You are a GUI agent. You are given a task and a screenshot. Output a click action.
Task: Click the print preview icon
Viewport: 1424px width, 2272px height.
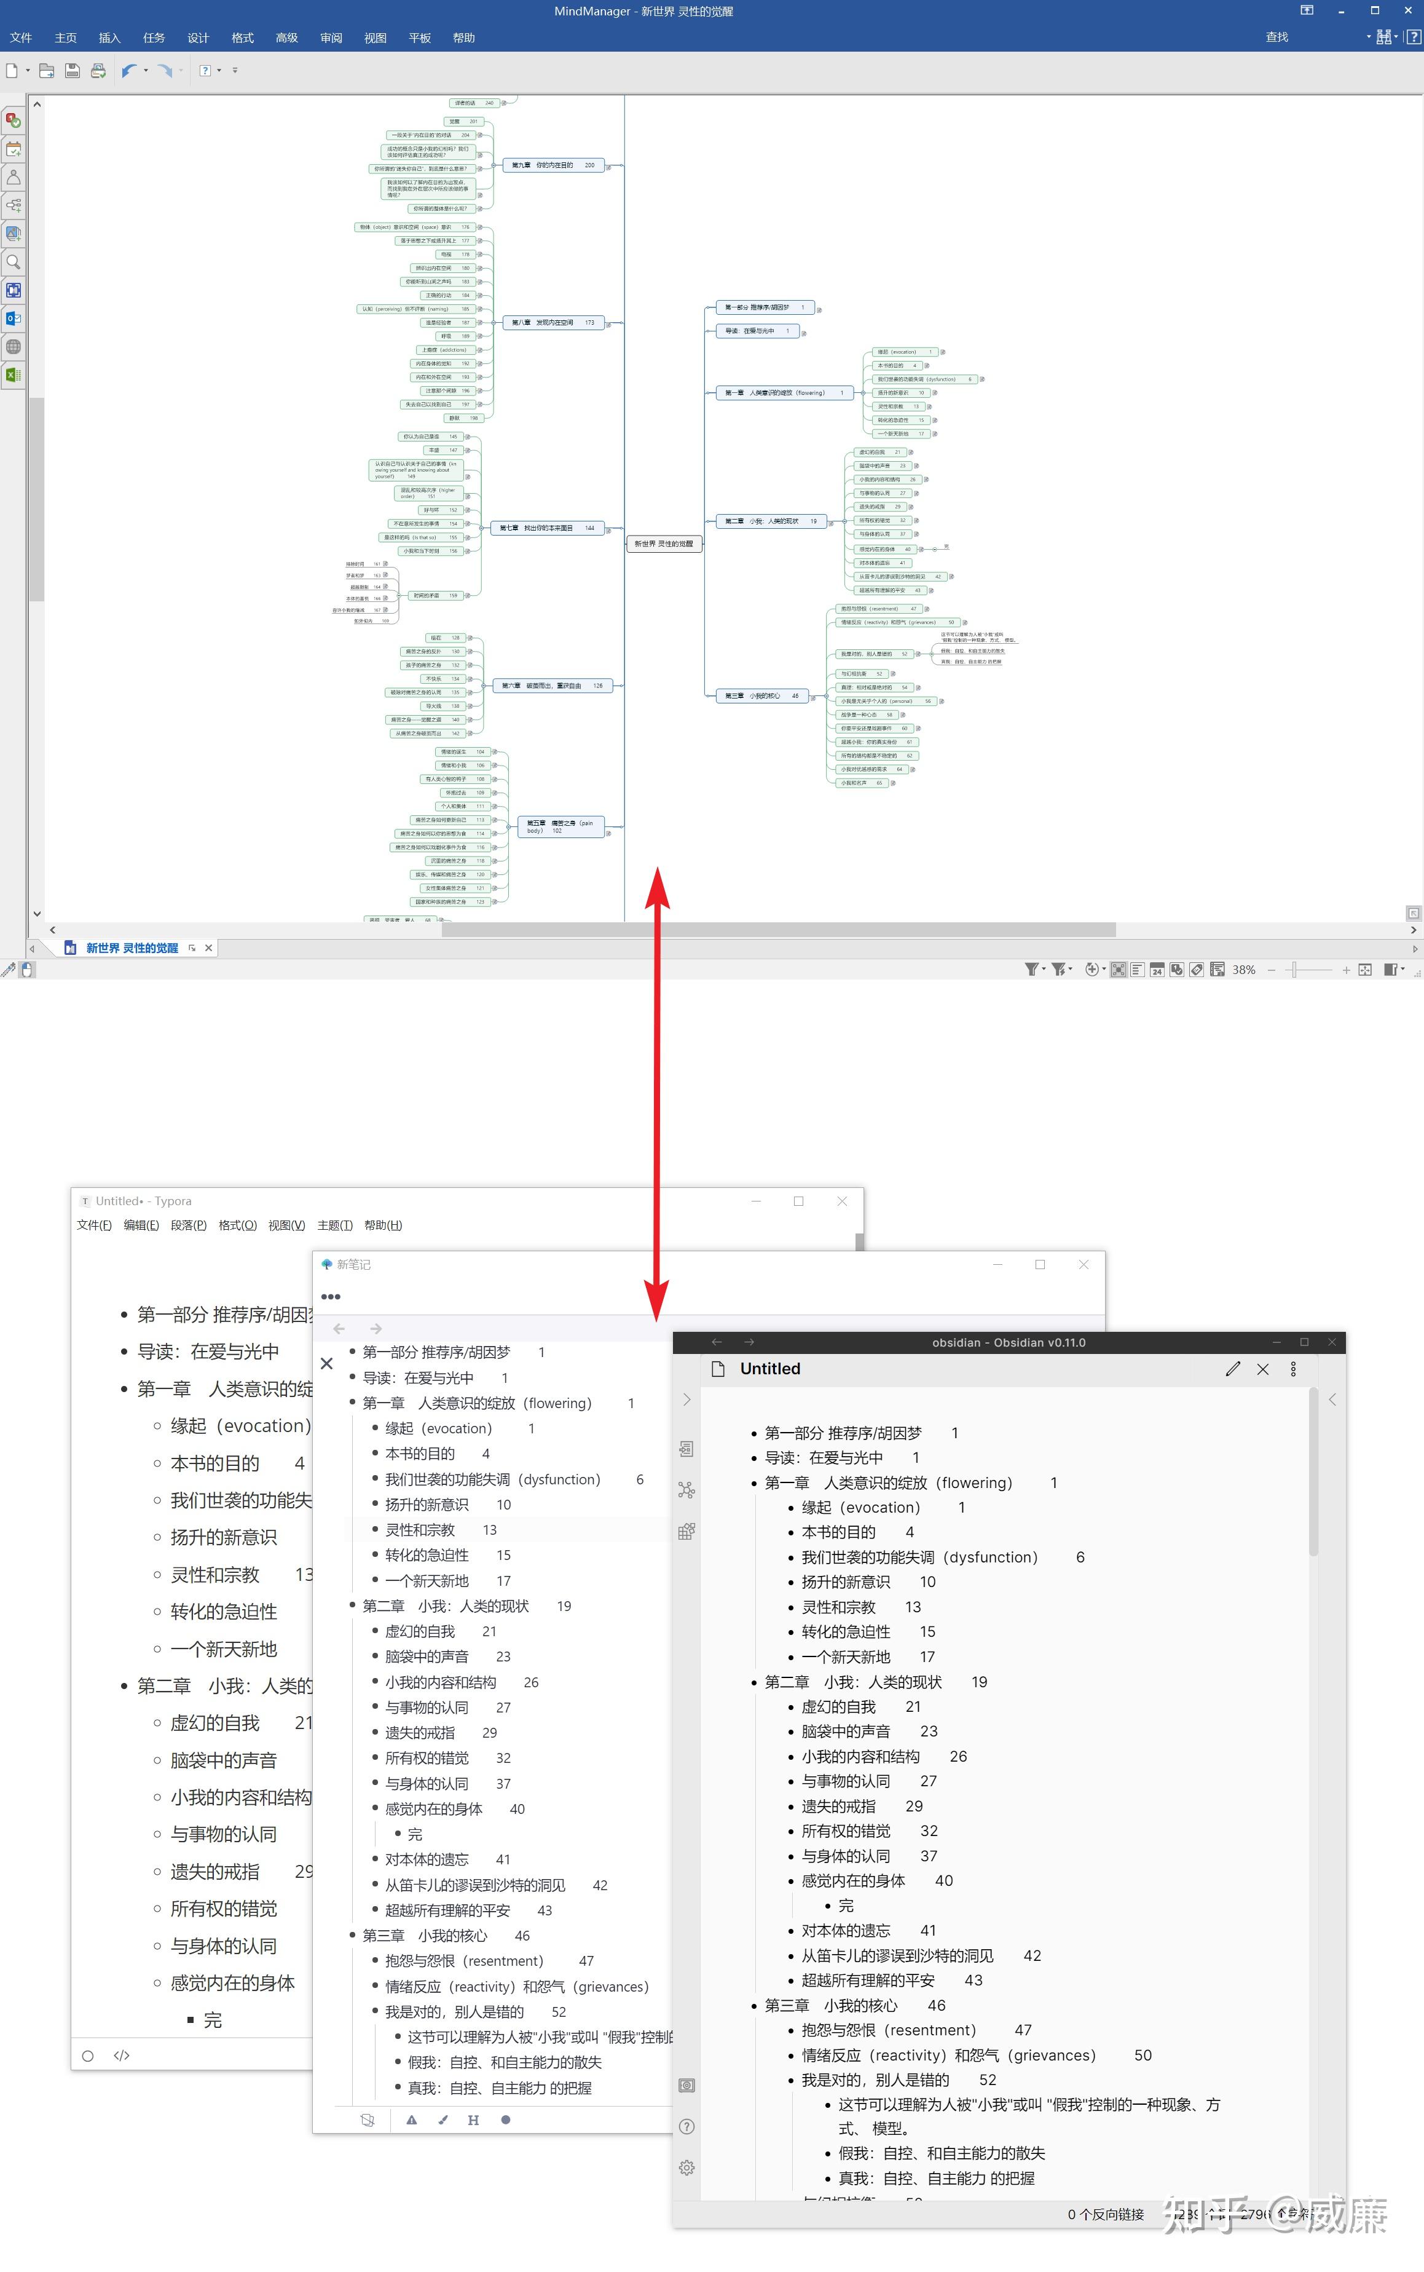[x=98, y=71]
